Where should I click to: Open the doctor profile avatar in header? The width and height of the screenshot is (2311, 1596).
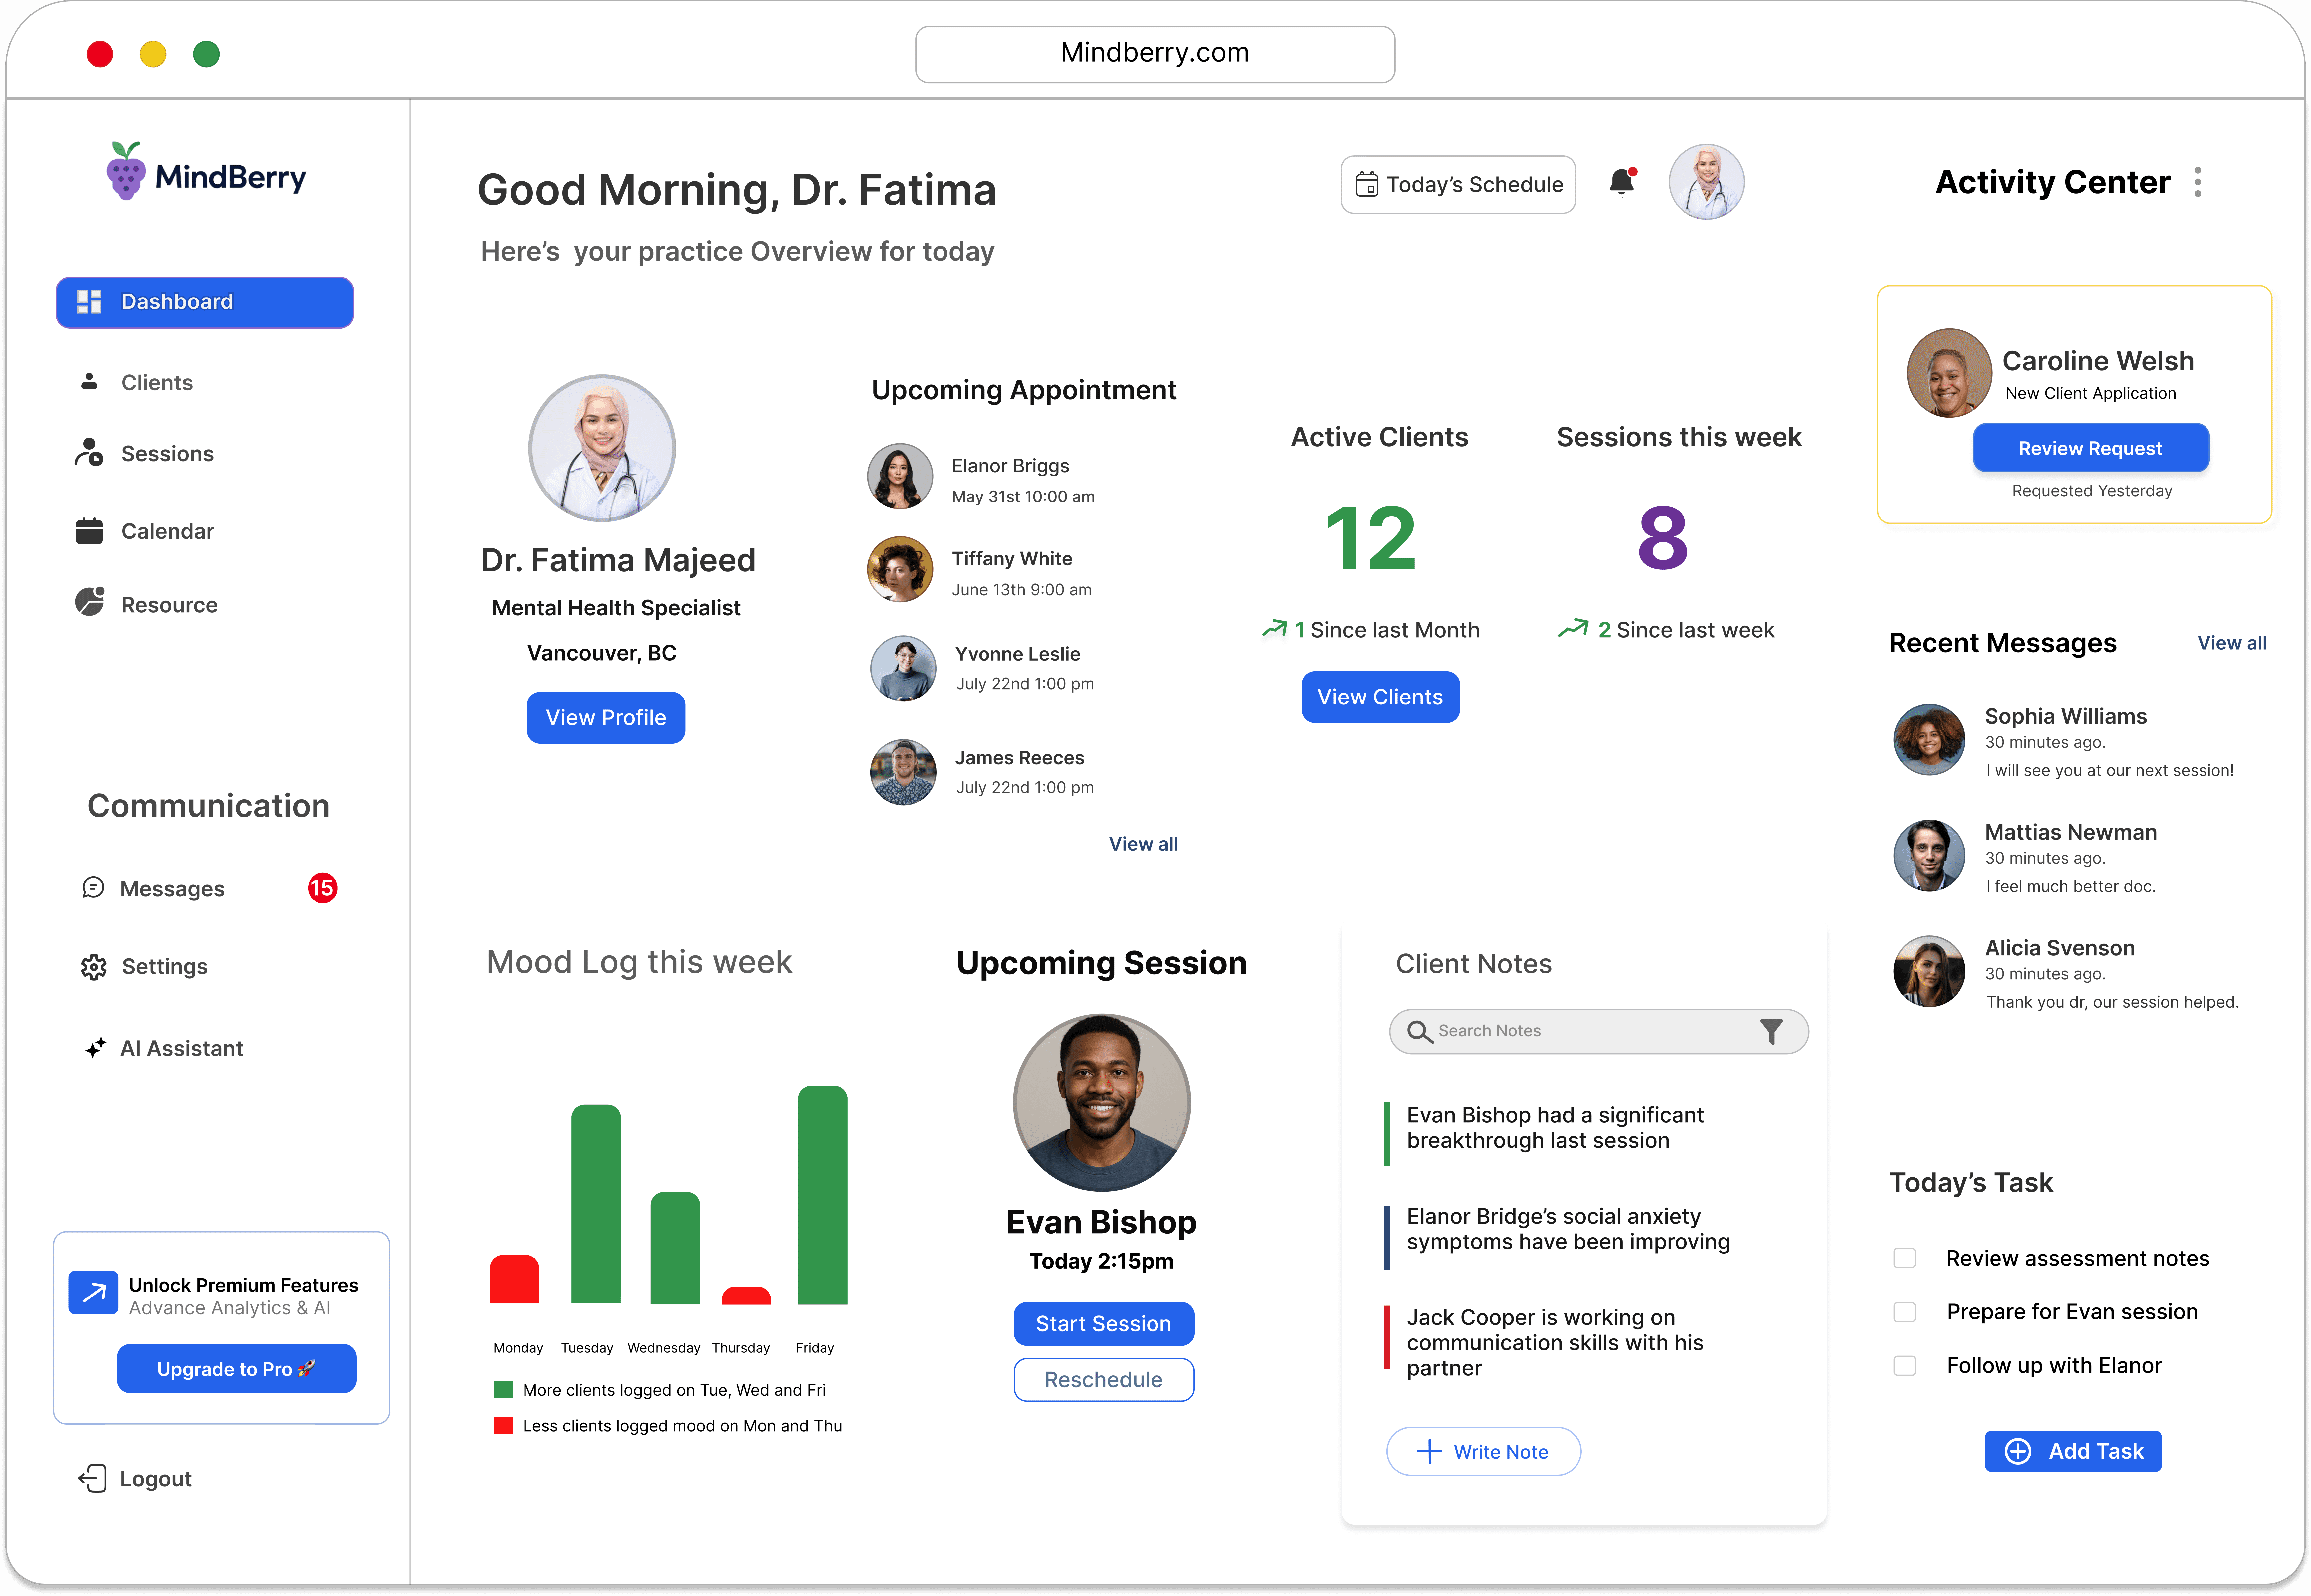coord(1706,182)
